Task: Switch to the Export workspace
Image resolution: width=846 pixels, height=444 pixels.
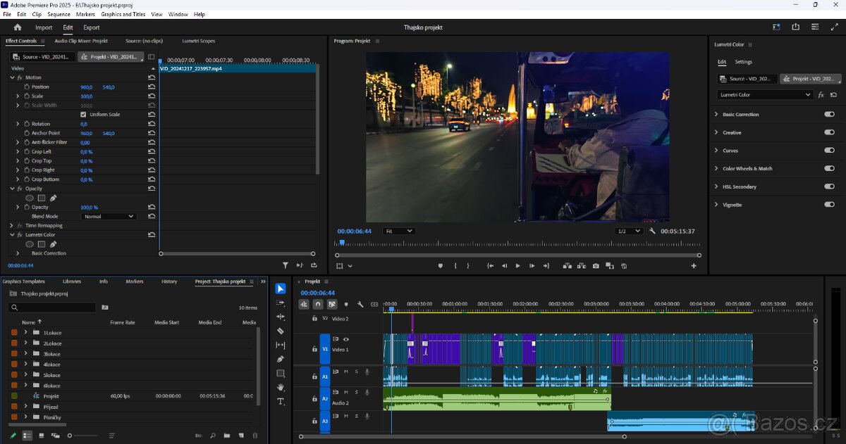Action: [92, 27]
